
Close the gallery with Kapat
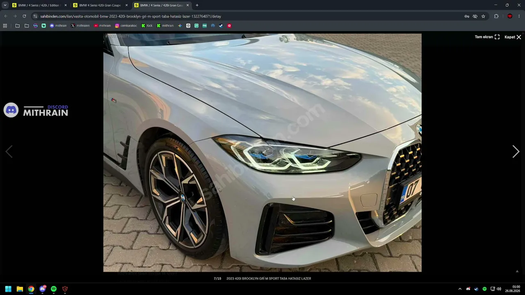click(513, 37)
